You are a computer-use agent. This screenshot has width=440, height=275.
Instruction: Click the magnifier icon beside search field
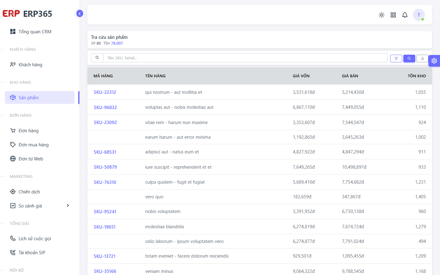click(x=97, y=58)
